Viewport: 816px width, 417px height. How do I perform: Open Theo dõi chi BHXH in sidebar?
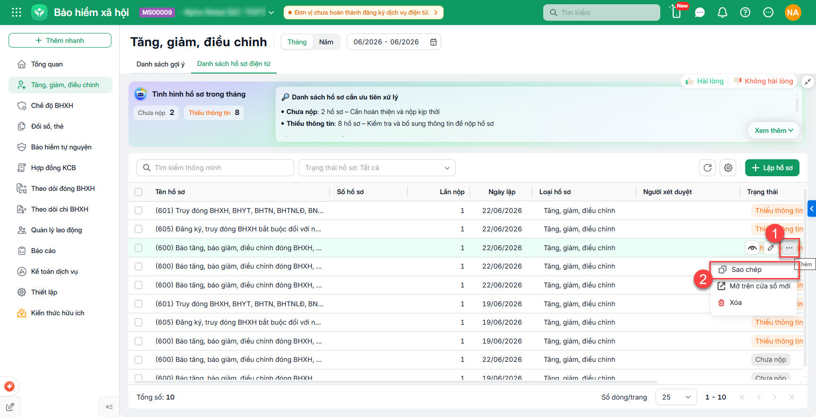(60, 209)
